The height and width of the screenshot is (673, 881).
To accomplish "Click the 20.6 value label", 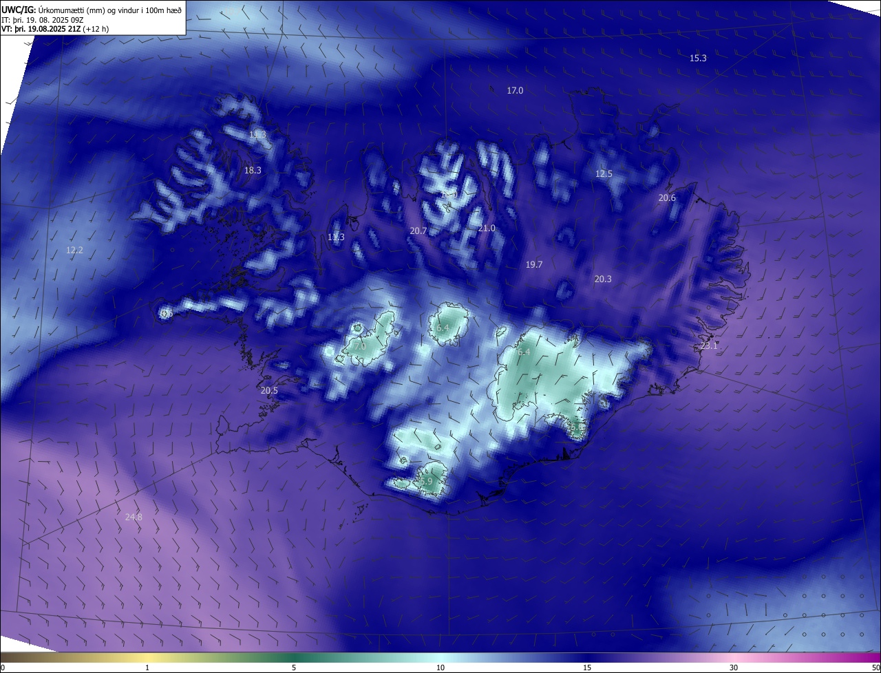I will (x=667, y=198).
